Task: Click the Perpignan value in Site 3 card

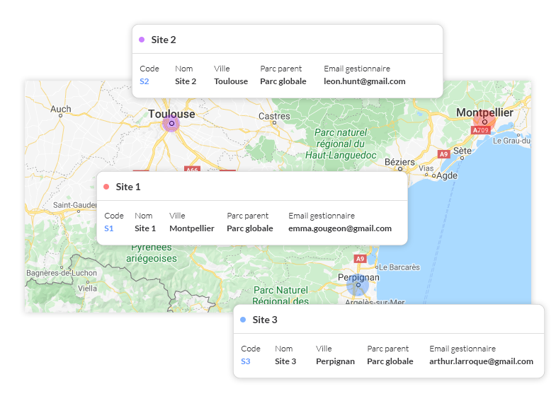Action: point(335,361)
